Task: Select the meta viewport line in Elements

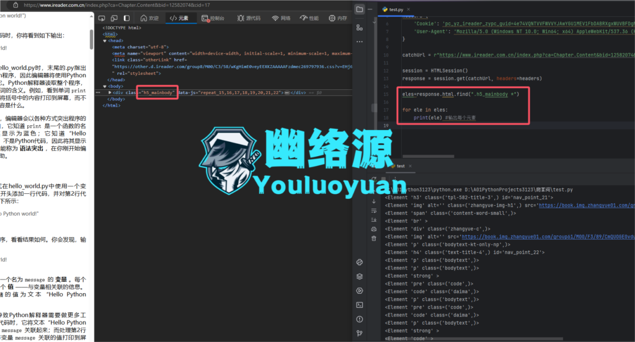Action: coord(232,54)
